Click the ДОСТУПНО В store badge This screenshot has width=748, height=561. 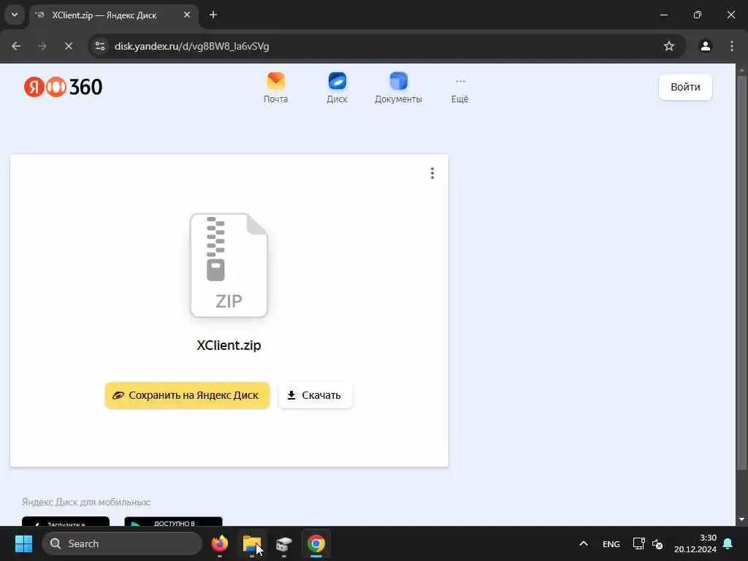(173, 522)
